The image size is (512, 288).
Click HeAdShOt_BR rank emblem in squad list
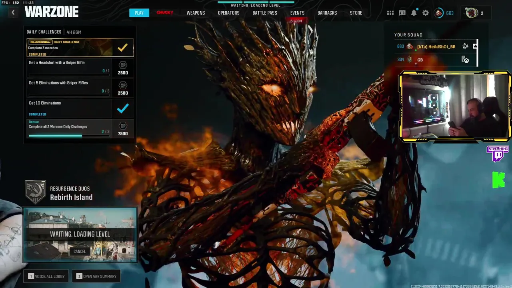tap(410, 46)
